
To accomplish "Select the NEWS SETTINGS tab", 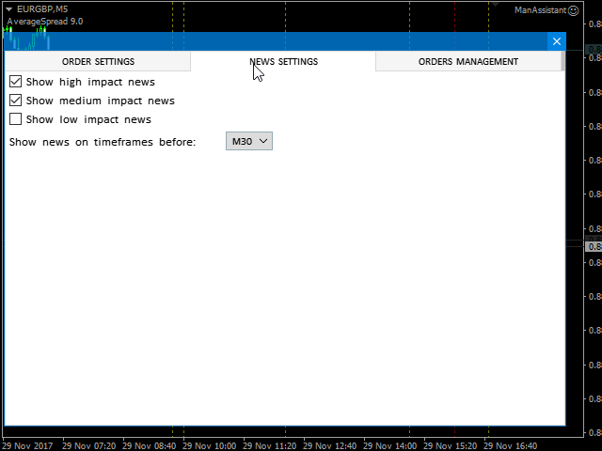I will pos(283,62).
